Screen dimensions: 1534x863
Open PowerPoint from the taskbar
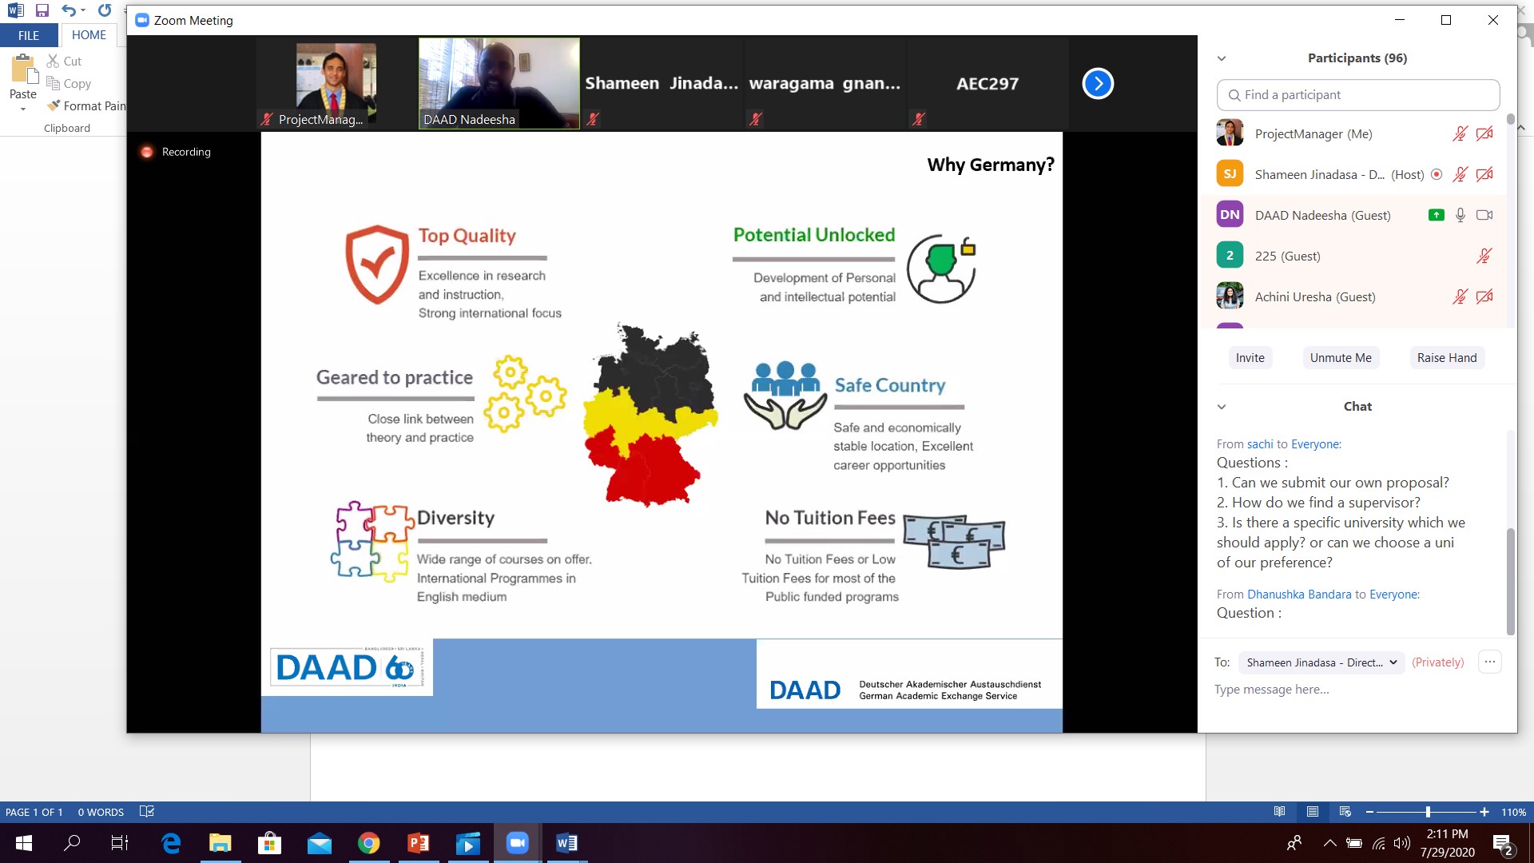pyautogui.click(x=419, y=843)
